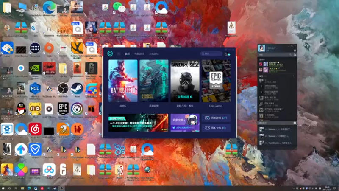
Task: Open the My Card Pack (0) button
Action: click(216, 128)
